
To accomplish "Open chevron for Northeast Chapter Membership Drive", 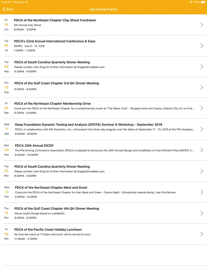I will [x=202, y=108].
